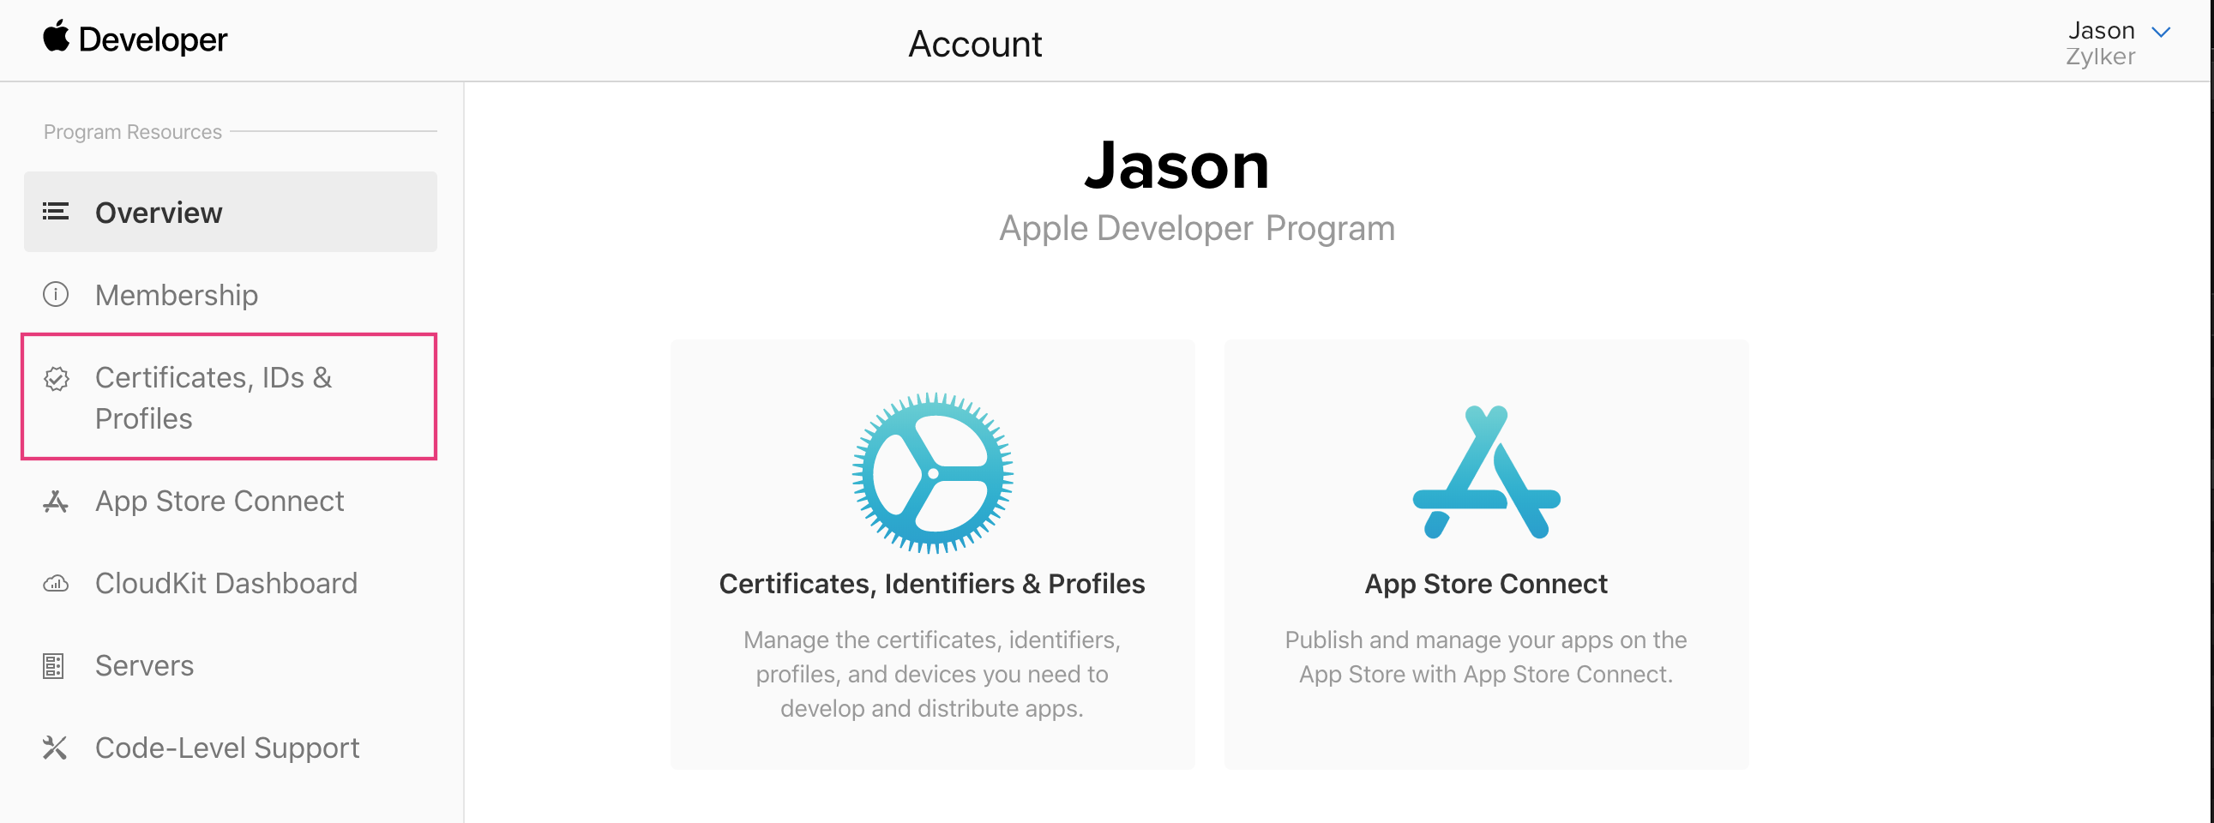Click the Membership info icon
The width and height of the screenshot is (2214, 823).
pyautogui.click(x=56, y=295)
